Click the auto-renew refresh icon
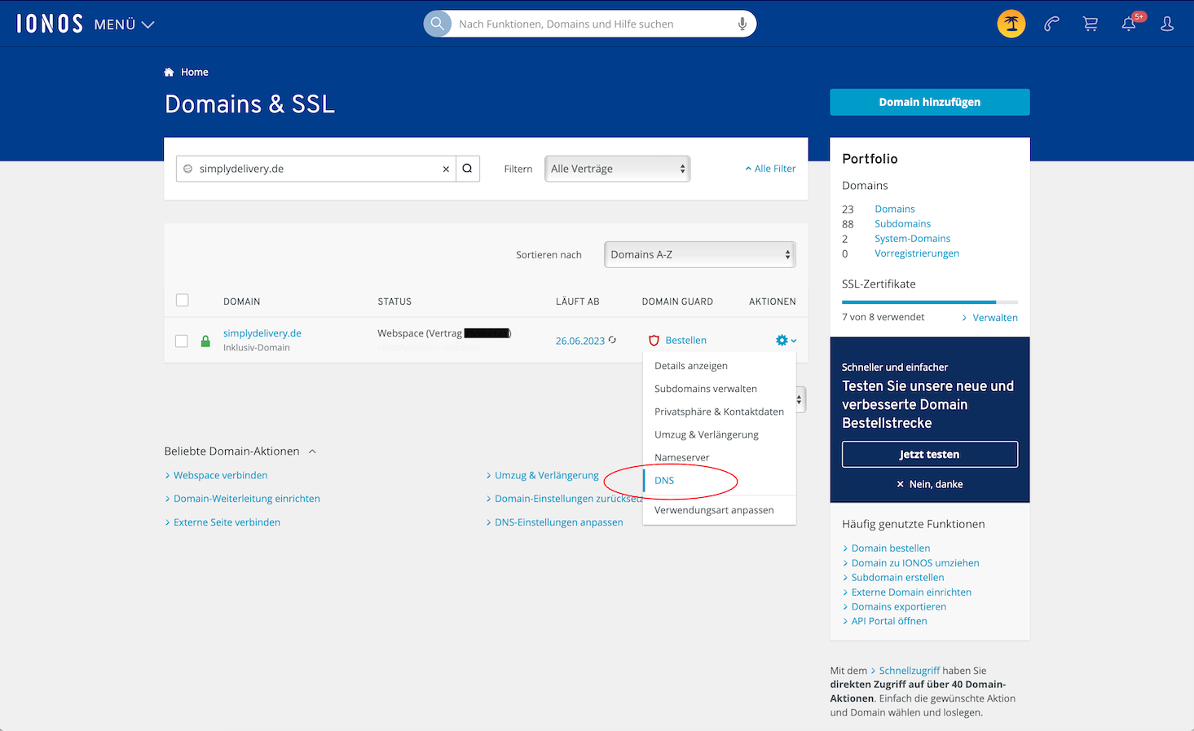Screen dimensions: 1194x731 point(612,340)
